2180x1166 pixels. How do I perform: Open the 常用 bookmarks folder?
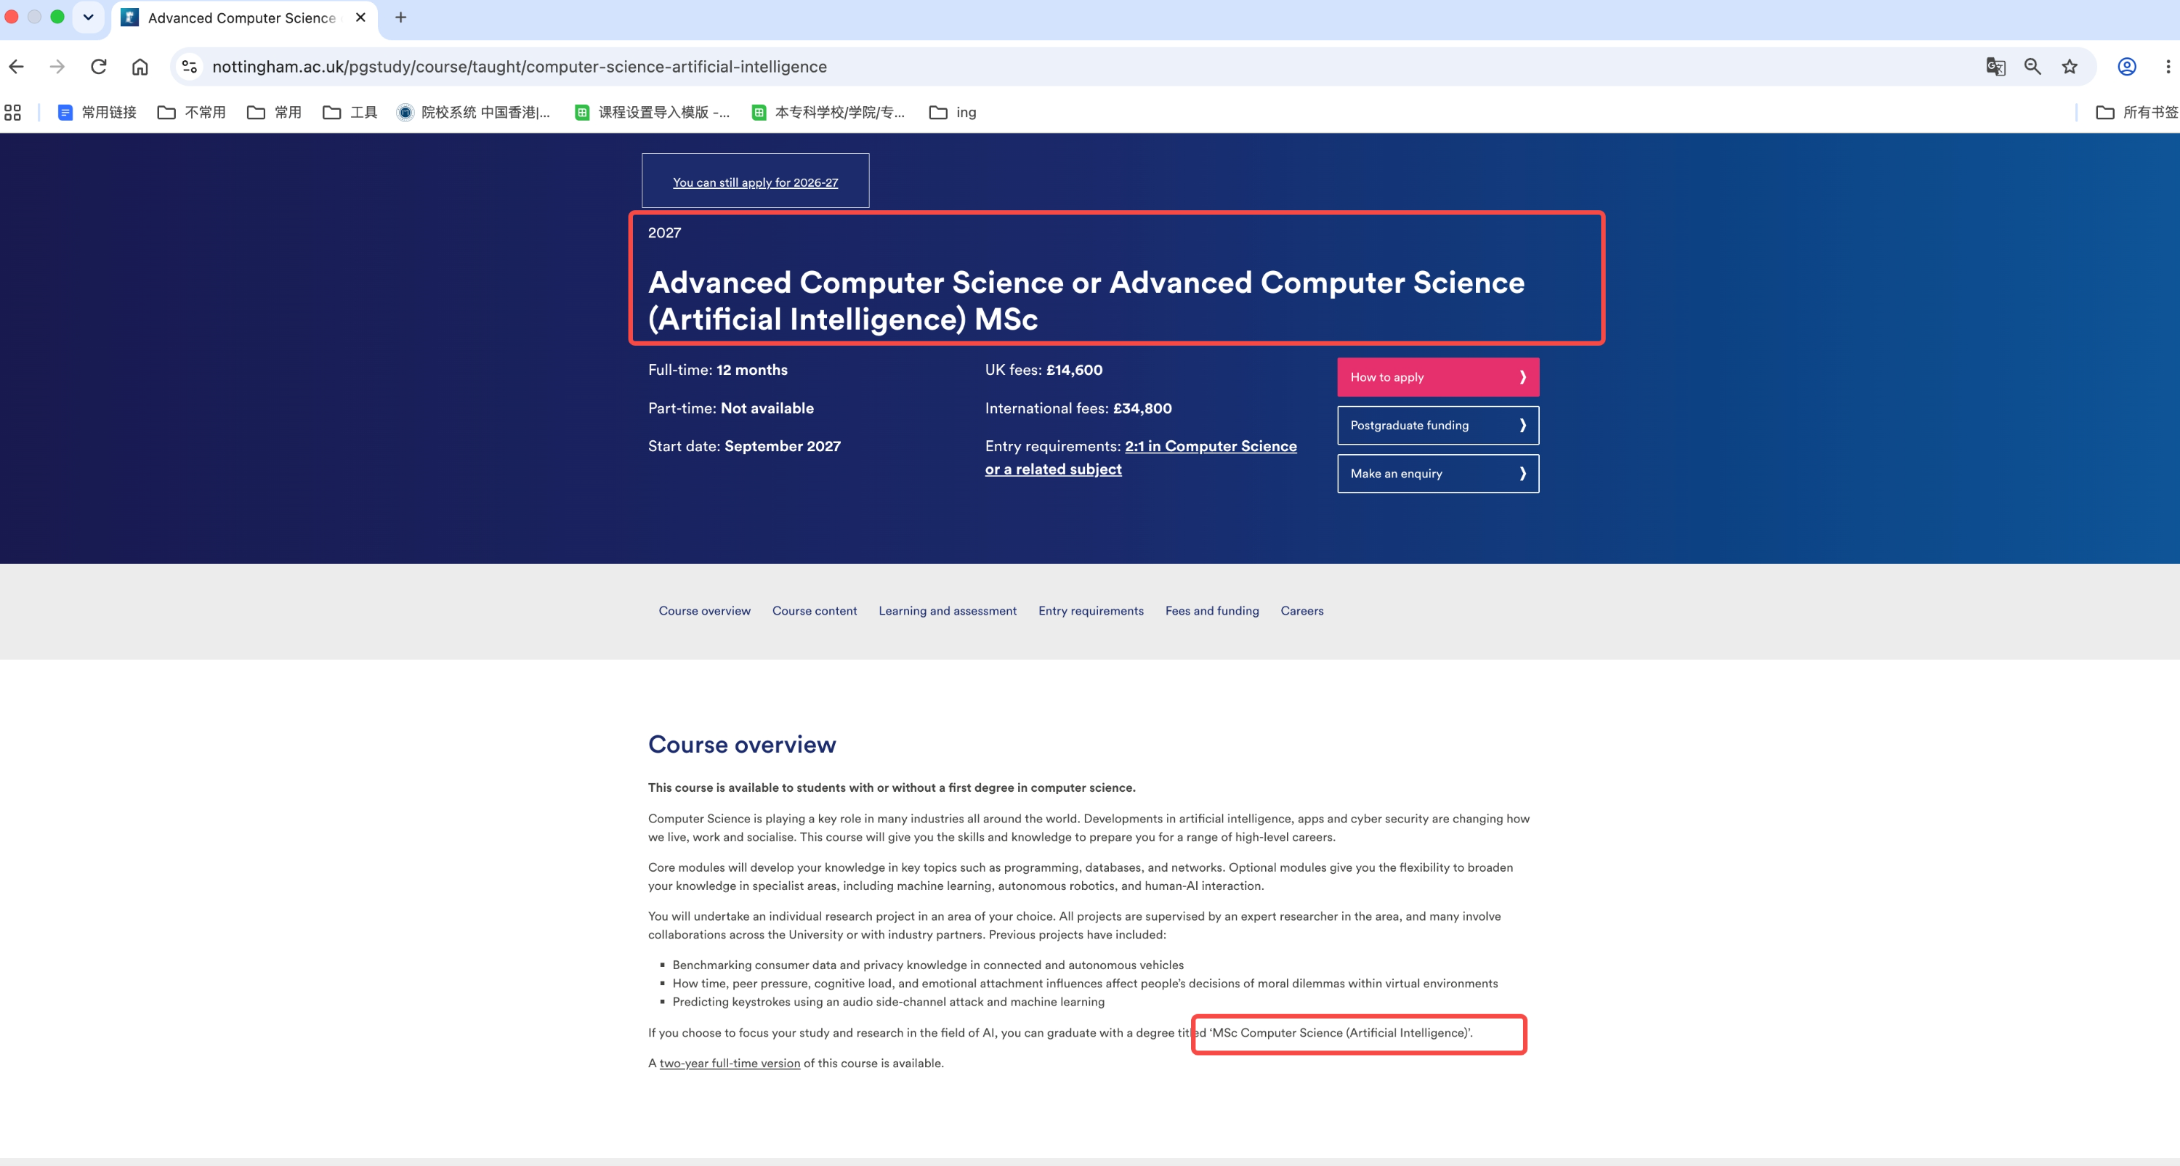(274, 113)
